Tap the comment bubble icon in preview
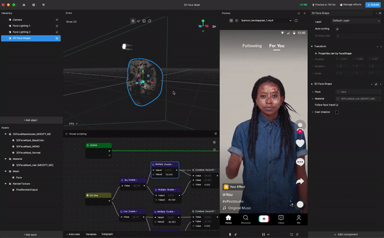384x238 pixels. point(300,162)
